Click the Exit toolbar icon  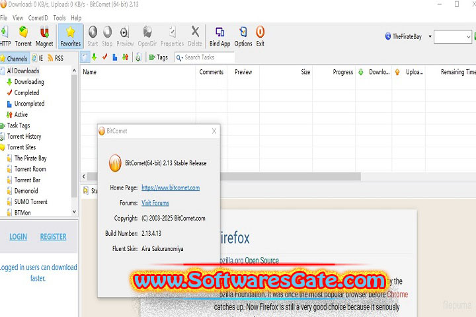(260, 36)
